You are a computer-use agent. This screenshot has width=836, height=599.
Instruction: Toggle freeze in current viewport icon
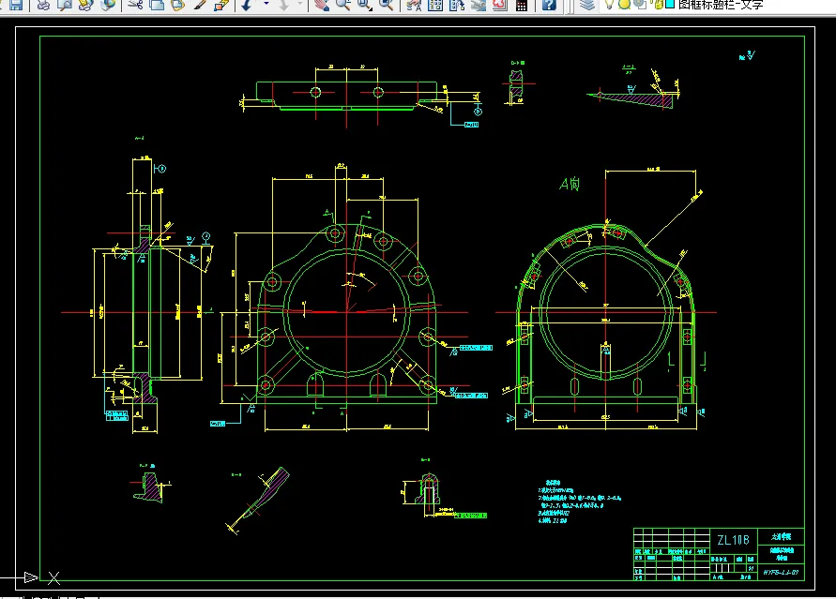(639, 5)
